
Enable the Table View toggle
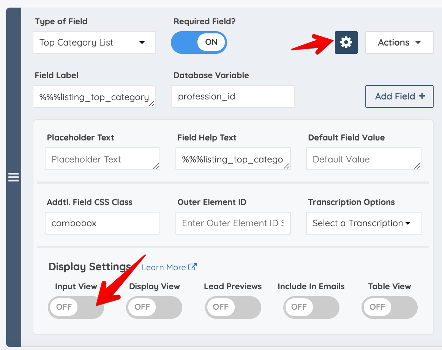click(x=389, y=307)
